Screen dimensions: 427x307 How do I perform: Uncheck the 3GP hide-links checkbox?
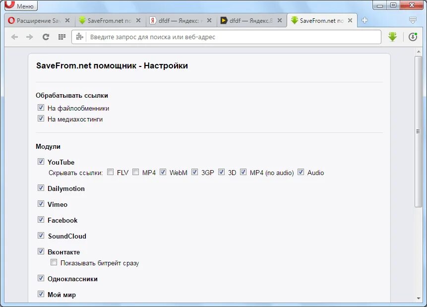pyautogui.click(x=194, y=172)
